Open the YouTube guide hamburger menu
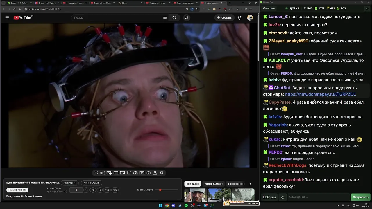The width and height of the screenshot is (372, 209). click(x=7, y=18)
